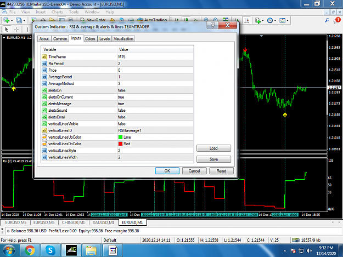The width and height of the screenshot is (343, 257).
Task: Open Google Chrome from the taskbar
Action: (x=30, y=250)
